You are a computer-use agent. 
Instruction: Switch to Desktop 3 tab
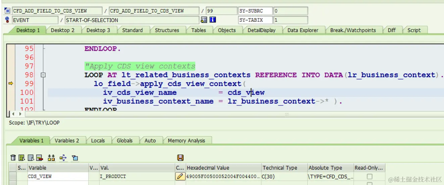98,30
